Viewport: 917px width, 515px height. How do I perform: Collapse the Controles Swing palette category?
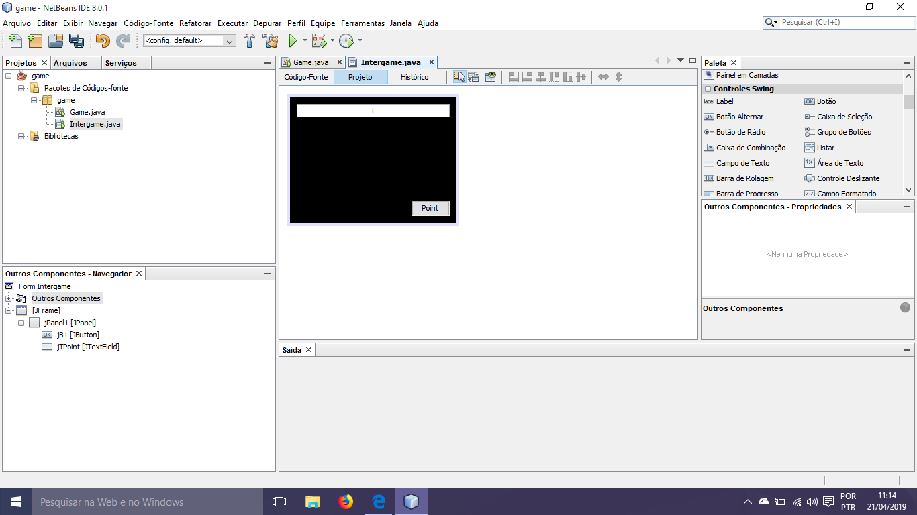(x=708, y=89)
